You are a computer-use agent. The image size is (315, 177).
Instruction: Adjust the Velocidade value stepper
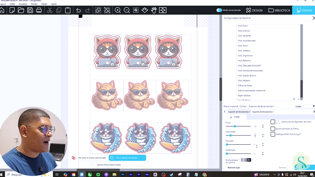click(x=263, y=136)
